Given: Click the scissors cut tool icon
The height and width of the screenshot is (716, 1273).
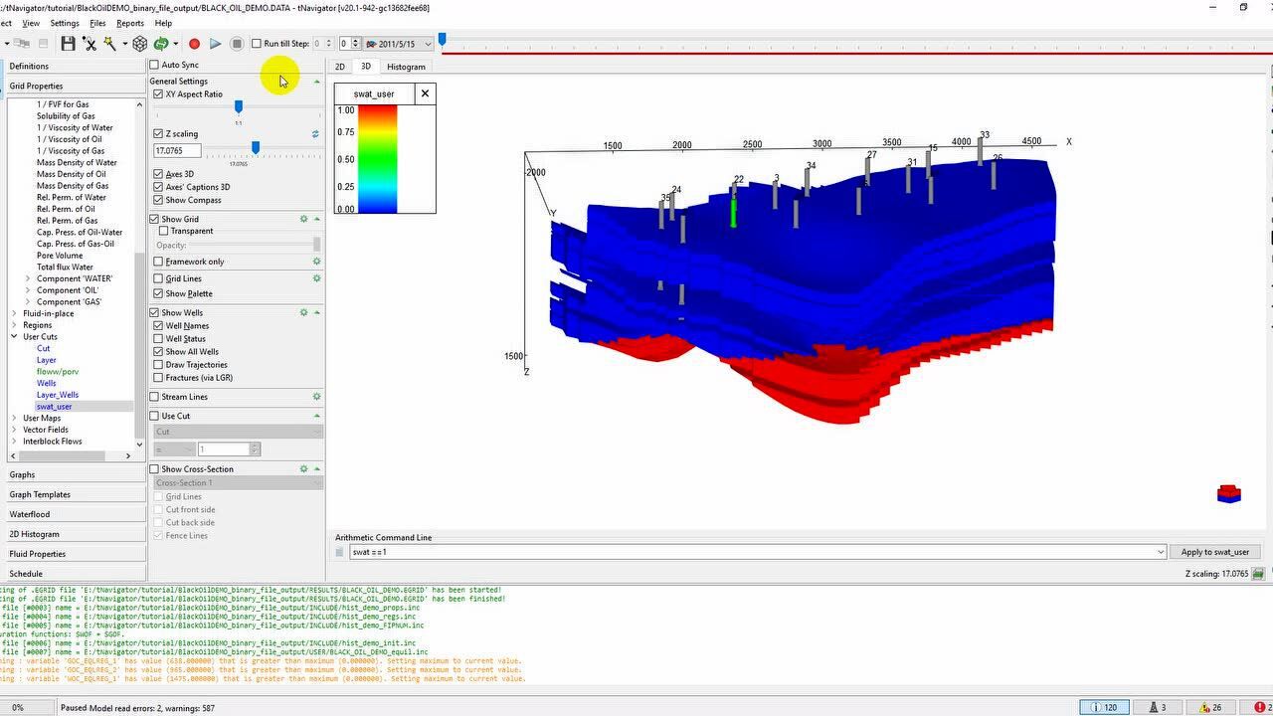Looking at the screenshot, I should click(90, 44).
